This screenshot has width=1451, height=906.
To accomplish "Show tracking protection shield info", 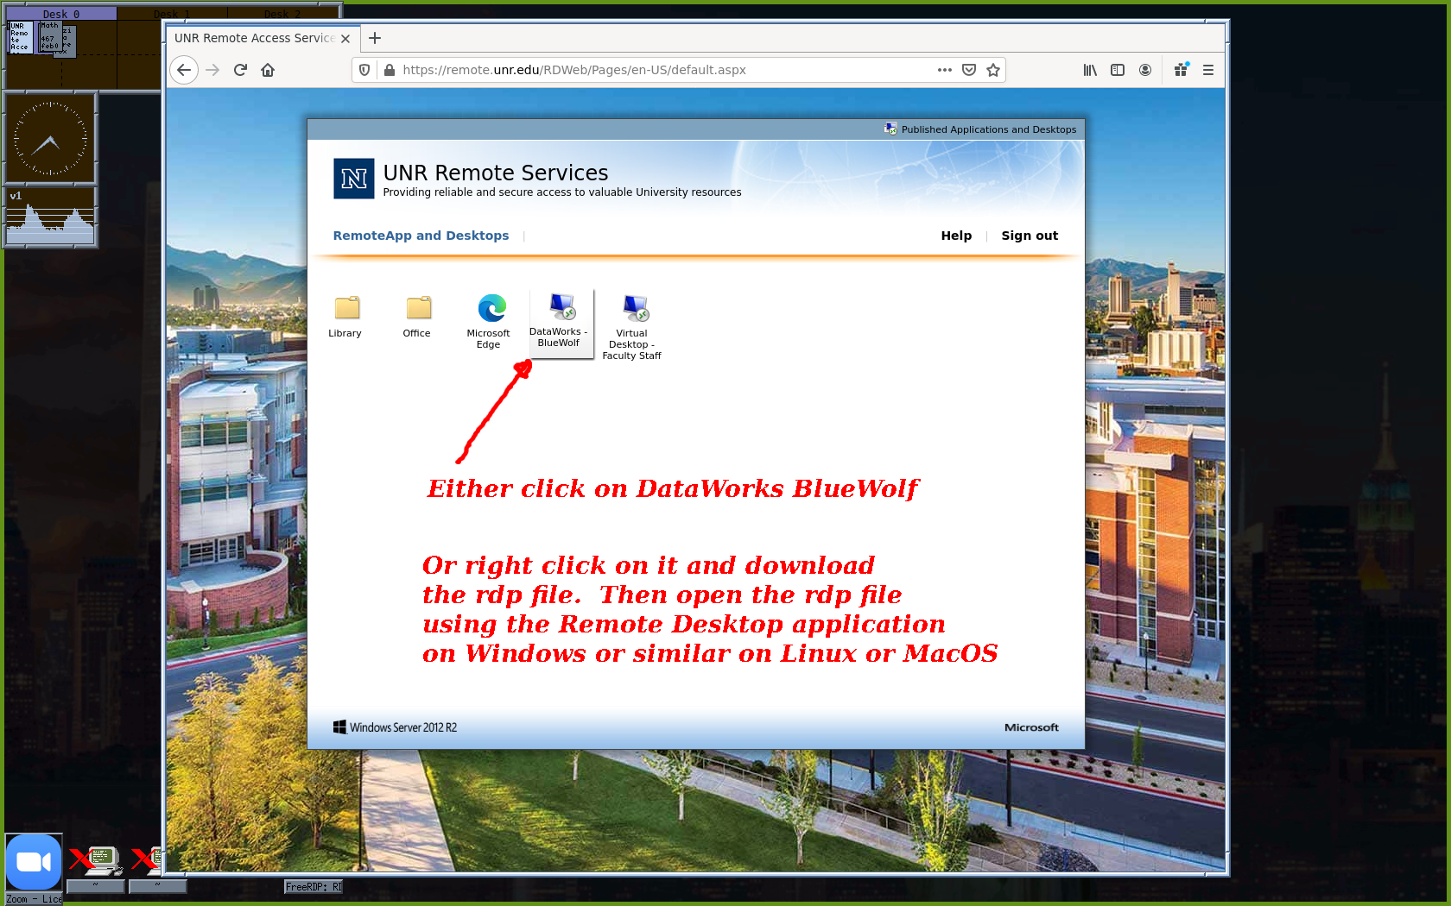I will (364, 70).
